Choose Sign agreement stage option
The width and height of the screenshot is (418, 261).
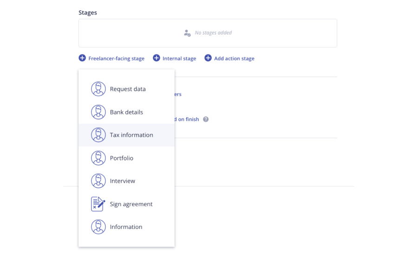(x=127, y=204)
